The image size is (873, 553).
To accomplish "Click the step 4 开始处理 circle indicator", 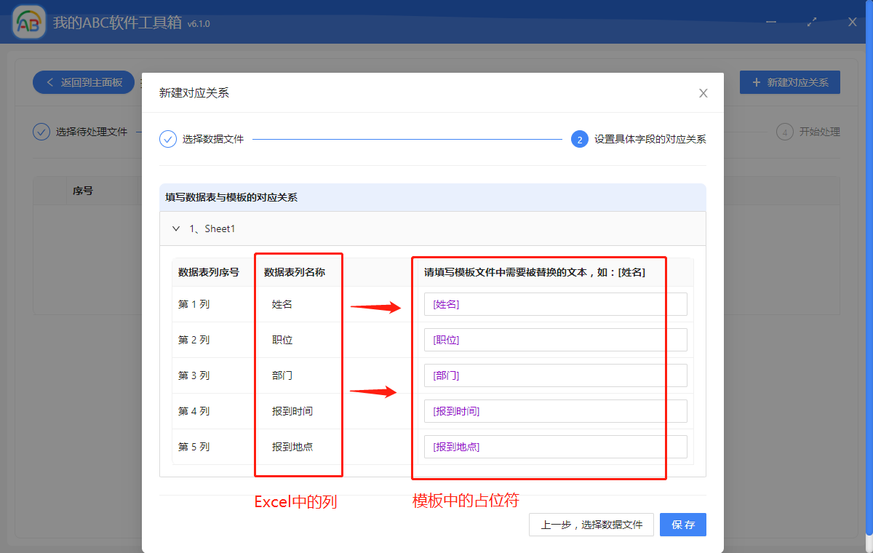I will tap(785, 132).
